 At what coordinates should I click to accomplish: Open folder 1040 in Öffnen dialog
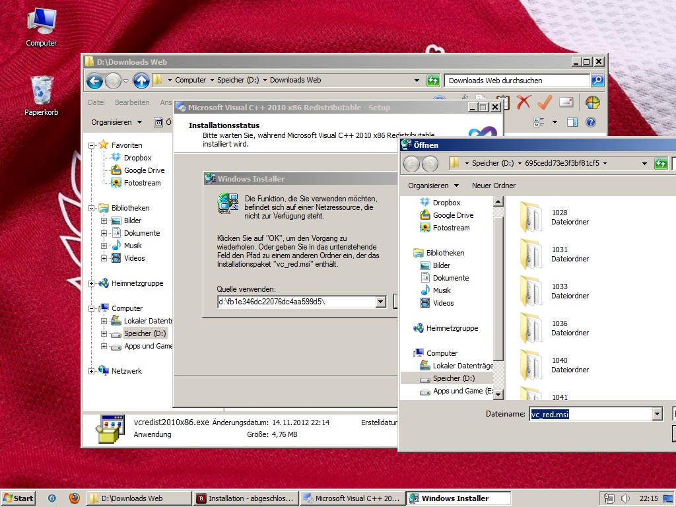coord(555,364)
